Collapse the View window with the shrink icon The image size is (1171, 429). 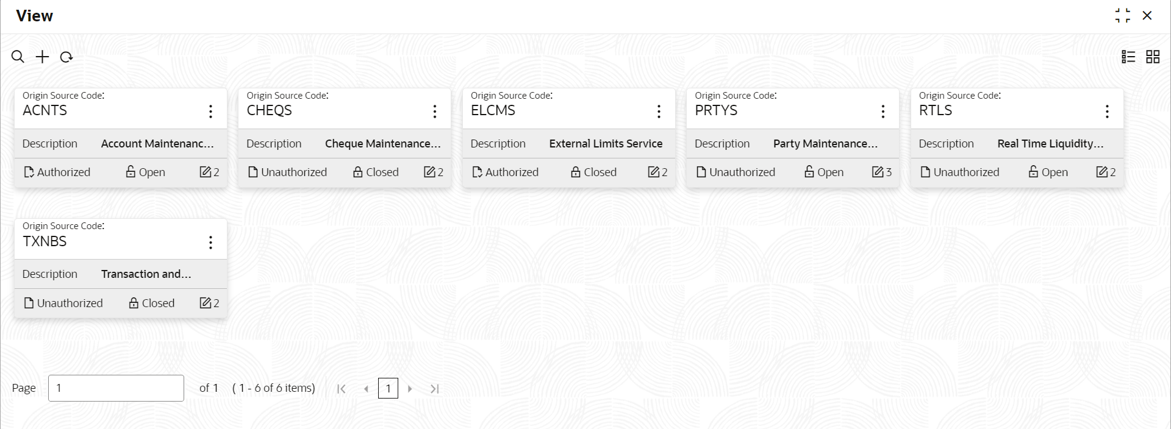(1122, 16)
